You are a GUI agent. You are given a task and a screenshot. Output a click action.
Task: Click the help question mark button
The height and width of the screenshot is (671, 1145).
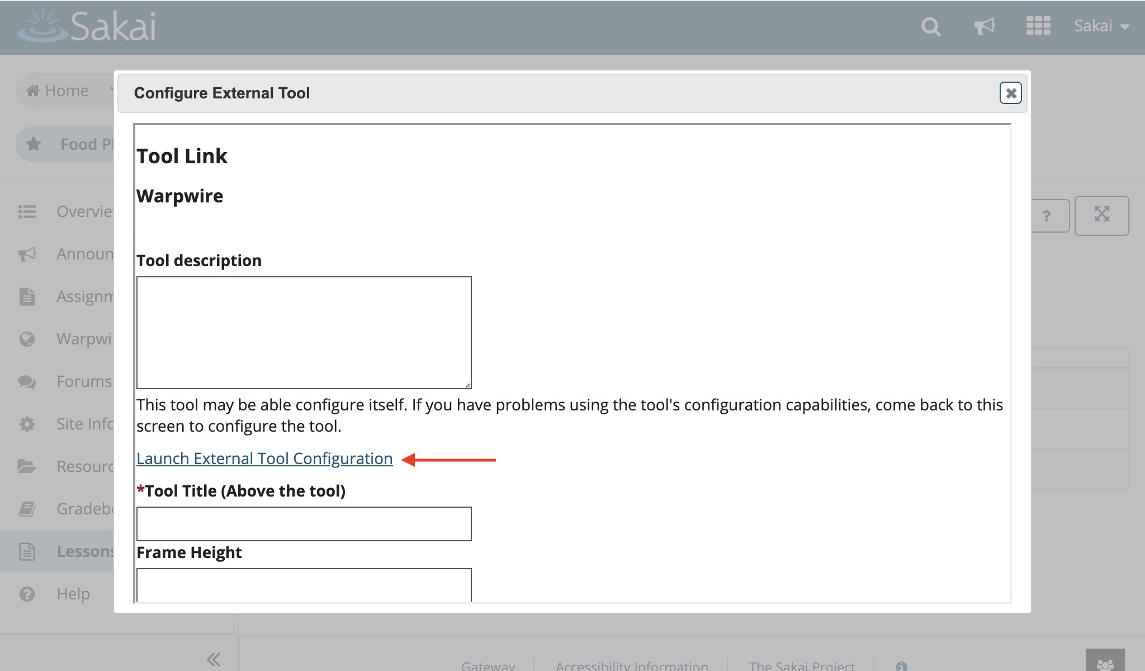[x=1047, y=216]
